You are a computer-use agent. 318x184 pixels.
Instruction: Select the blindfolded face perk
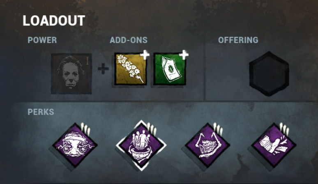[x=75, y=145]
